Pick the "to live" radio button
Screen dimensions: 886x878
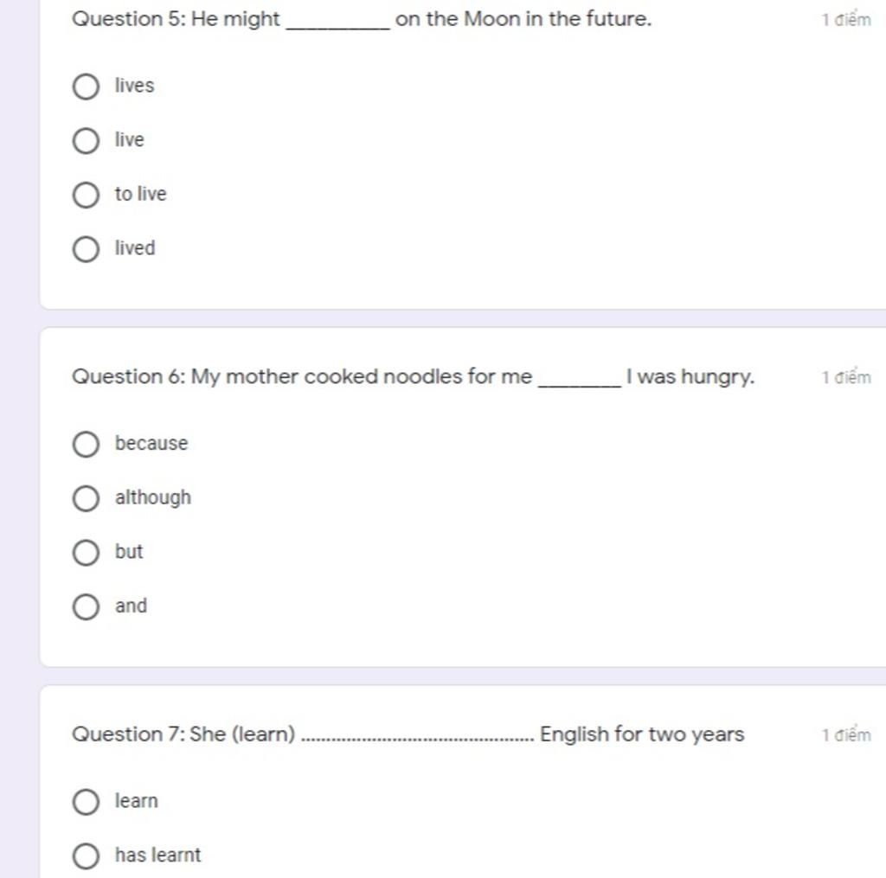(x=86, y=195)
